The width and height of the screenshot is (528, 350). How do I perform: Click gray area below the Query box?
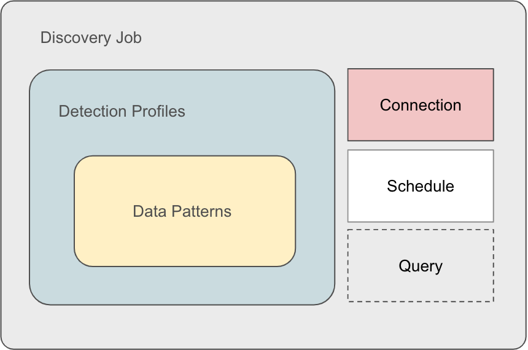421,324
